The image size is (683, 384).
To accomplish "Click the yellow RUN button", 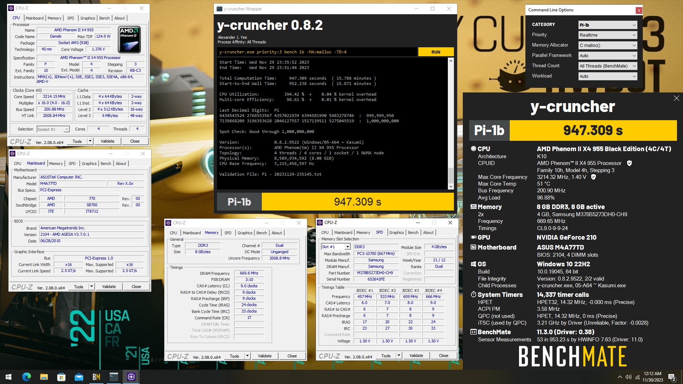I will pos(436,52).
